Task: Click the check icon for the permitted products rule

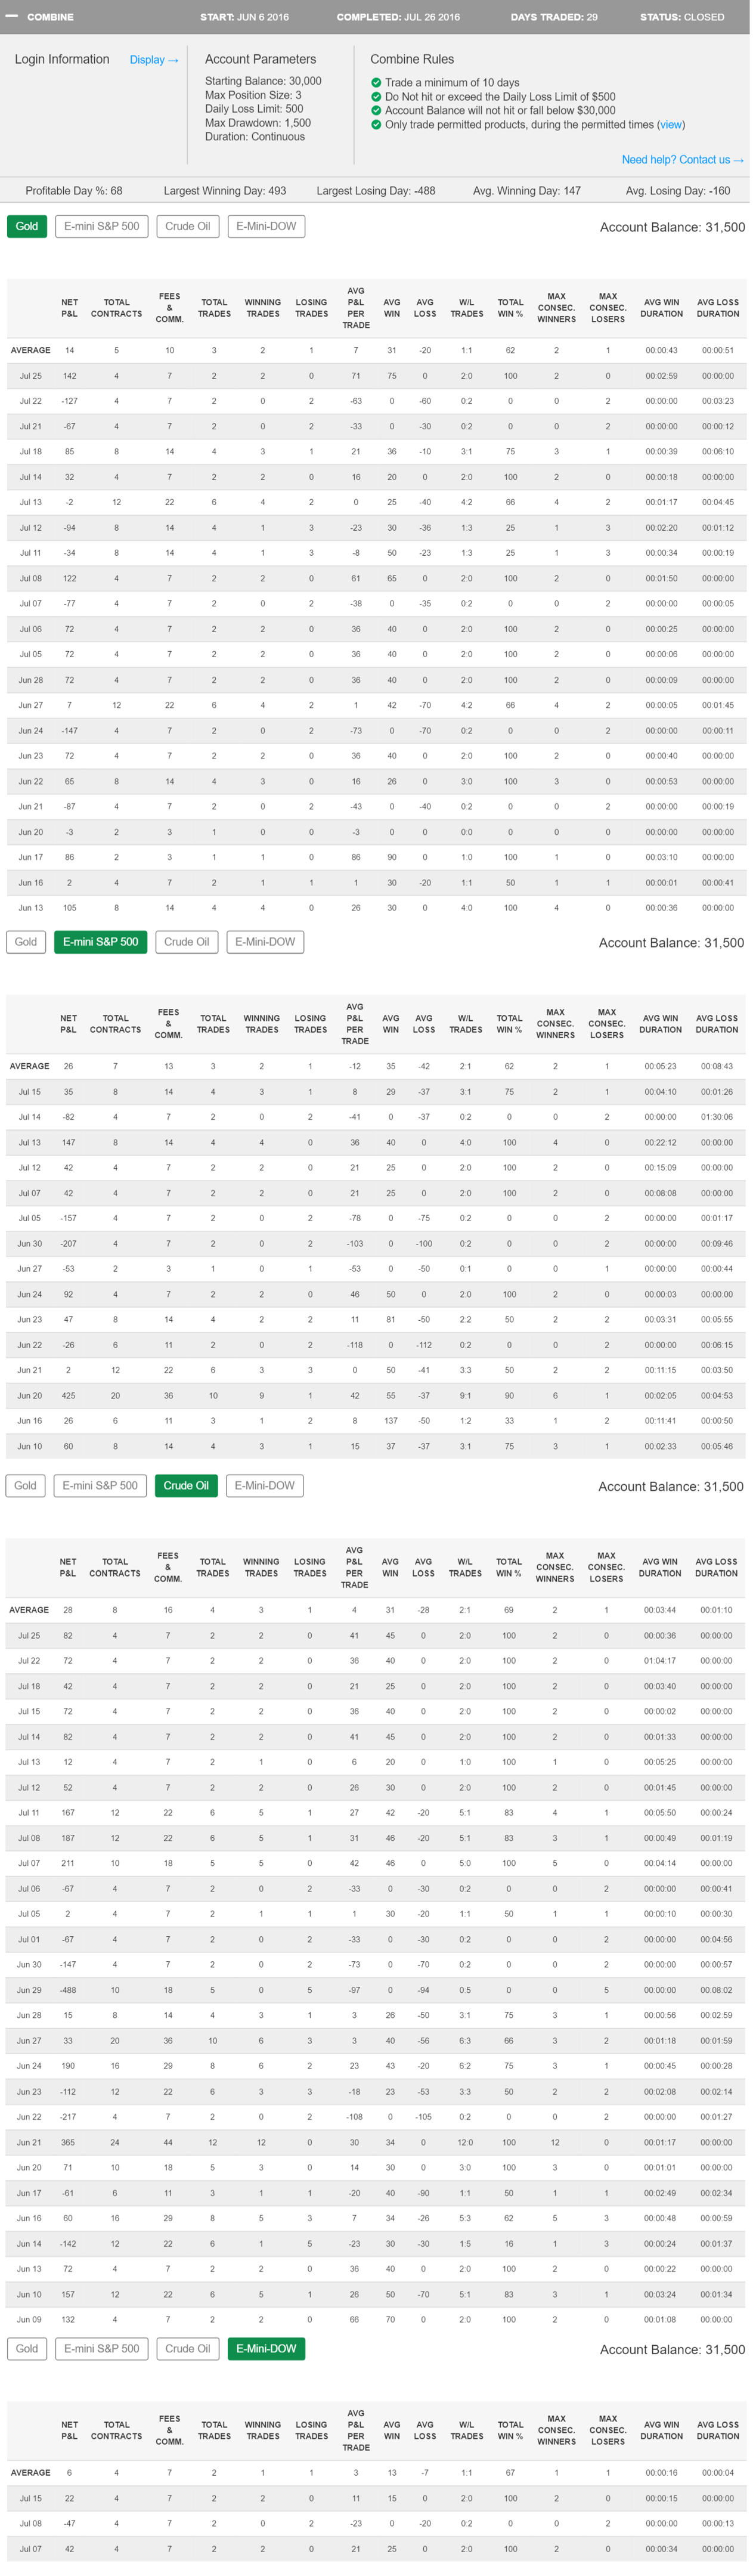Action: tap(376, 125)
